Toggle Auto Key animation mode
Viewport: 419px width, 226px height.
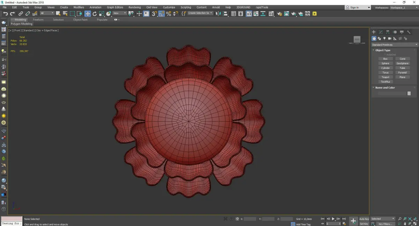pyautogui.click(x=364, y=219)
